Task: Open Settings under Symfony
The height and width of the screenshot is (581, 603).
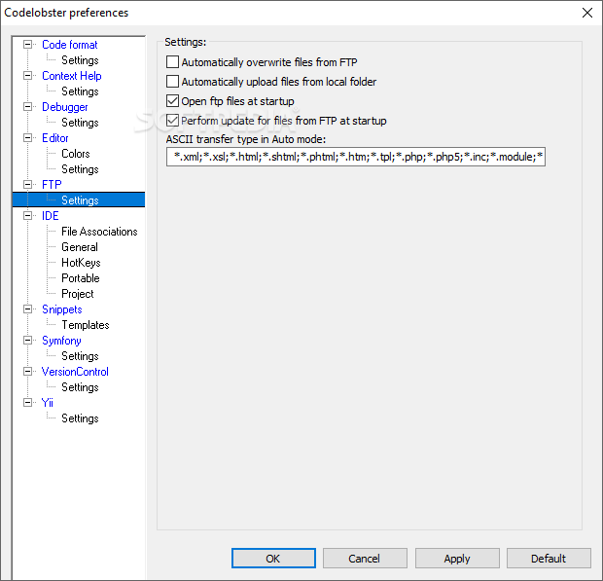Action: [x=80, y=356]
